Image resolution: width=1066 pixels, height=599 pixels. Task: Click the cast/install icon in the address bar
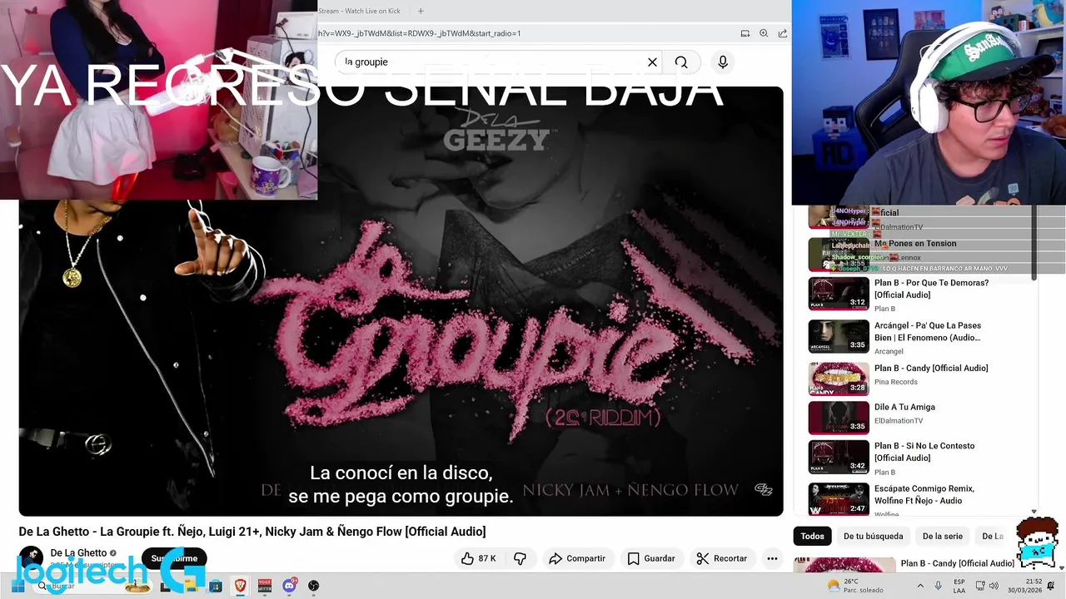[745, 33]
